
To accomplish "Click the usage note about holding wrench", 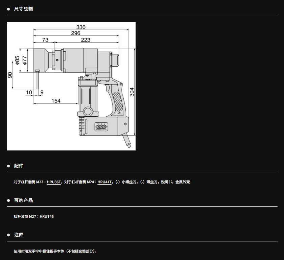I will (x=56, y=251).
